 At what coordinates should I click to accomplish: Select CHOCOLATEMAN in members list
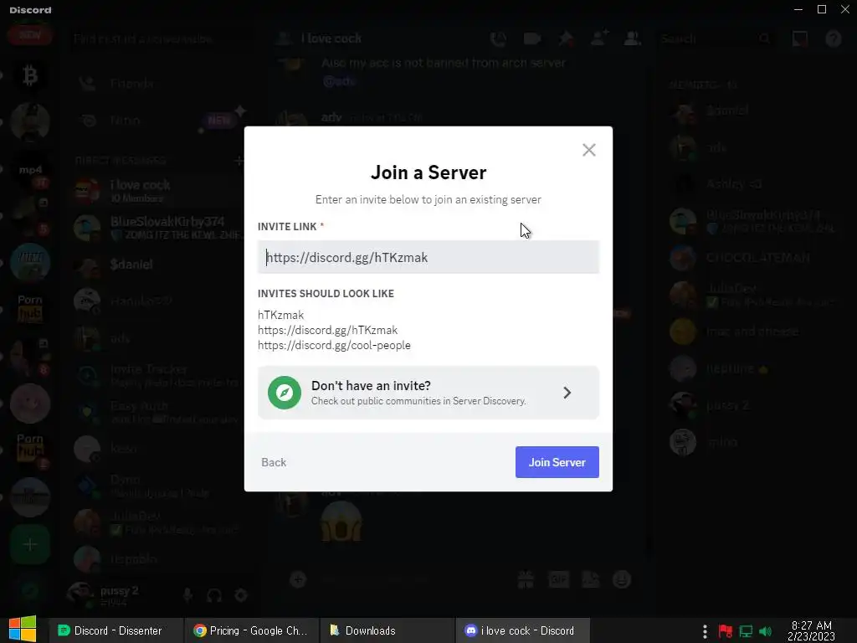click(x=757, y=258)
